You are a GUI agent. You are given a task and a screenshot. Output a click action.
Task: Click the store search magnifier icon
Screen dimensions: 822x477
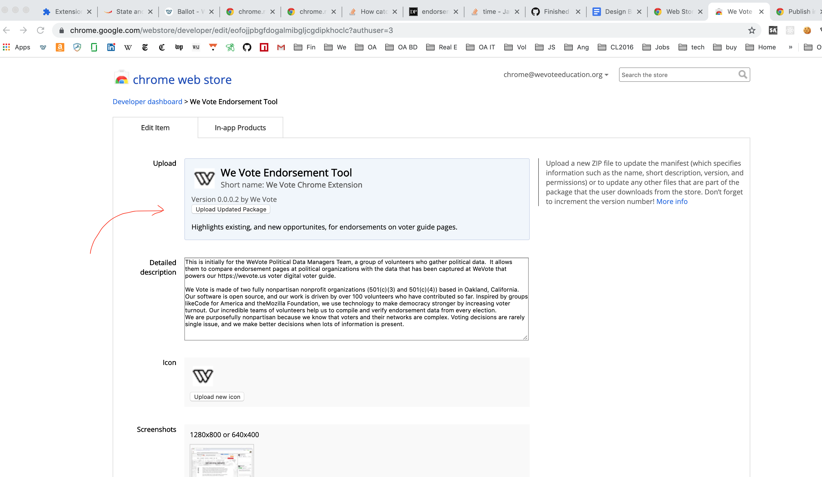pyautogui.click(x=742, y=75)
